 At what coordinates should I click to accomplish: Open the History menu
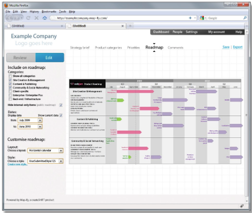34,11
